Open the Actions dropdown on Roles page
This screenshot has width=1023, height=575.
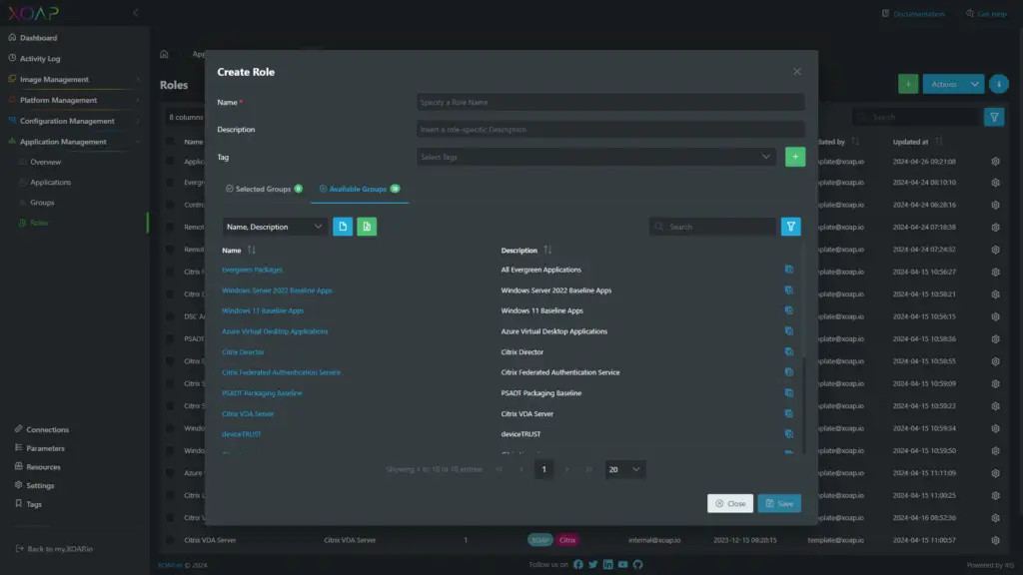(952, 84)
